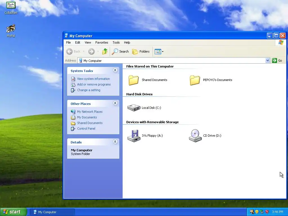Click the Windows flag logo in menu bar
288x216 pixels.
[x=281, y=42]
